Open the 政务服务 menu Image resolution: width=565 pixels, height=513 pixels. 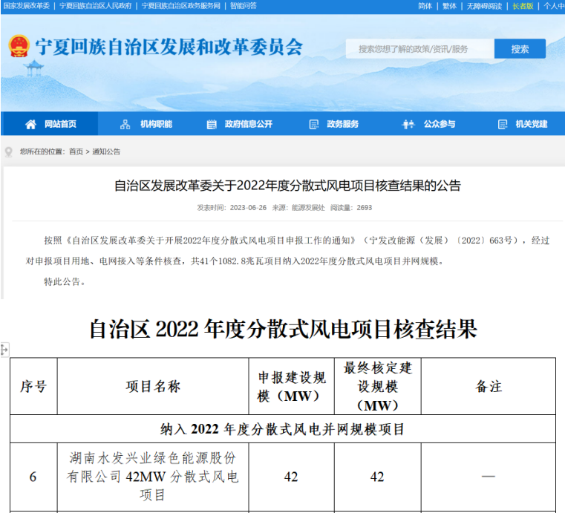pos(342,124)
